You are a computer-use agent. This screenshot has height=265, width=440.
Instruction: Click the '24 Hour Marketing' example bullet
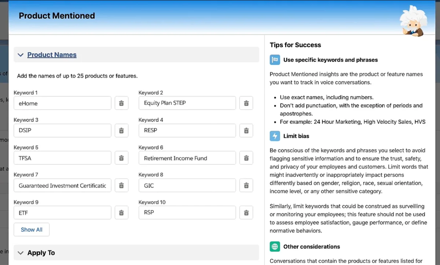(353, 122)
